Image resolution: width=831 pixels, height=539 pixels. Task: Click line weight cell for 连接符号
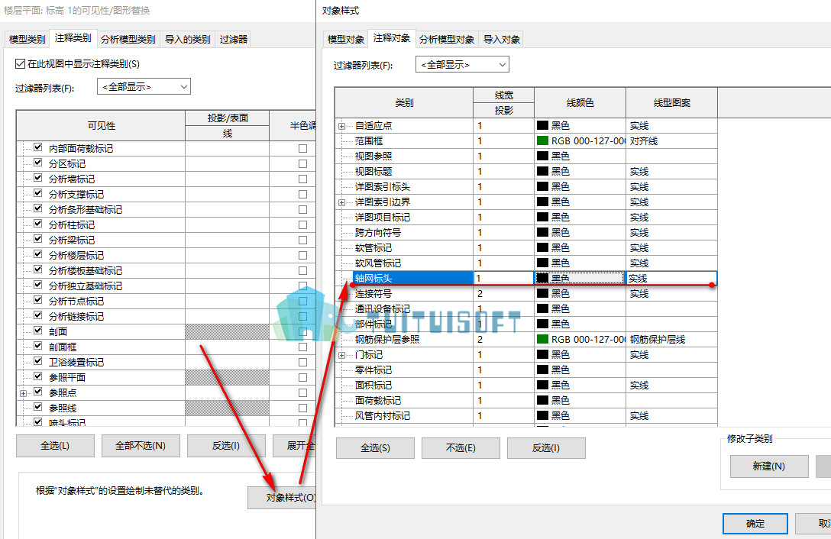[x=503, y=294]
